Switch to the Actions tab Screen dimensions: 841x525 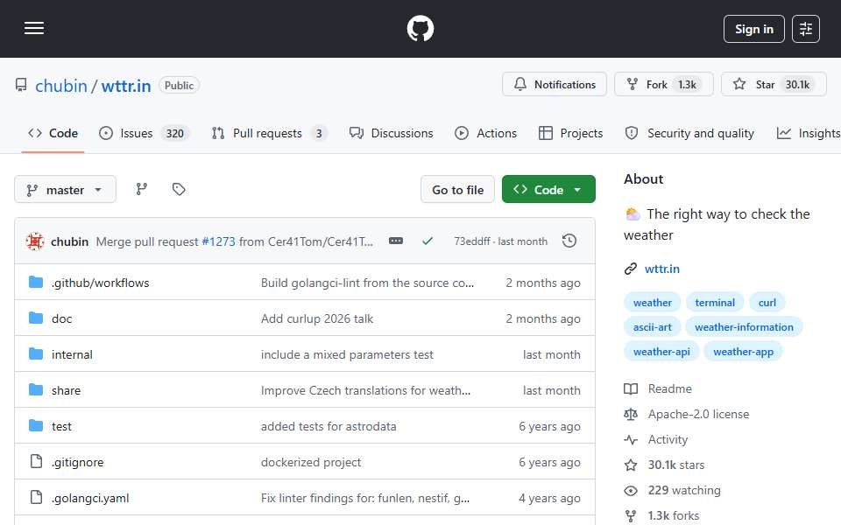(x=486, y=133)
